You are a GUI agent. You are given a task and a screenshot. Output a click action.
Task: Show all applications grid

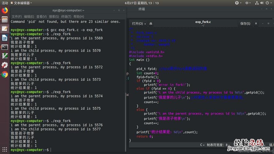5,149
